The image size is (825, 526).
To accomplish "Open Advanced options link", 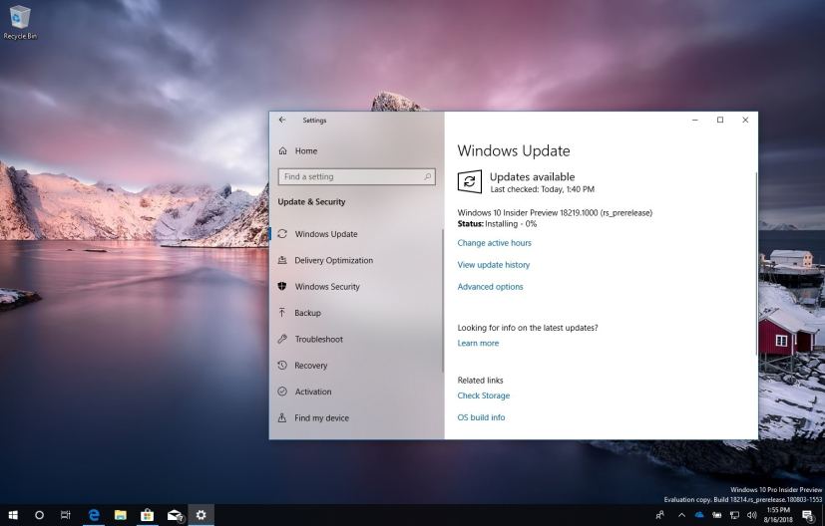I will pos(490,286).
